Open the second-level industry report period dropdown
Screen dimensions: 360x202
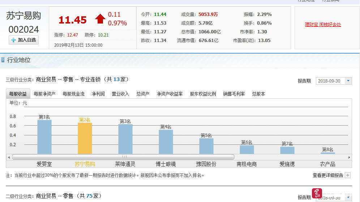pos(334,198)
